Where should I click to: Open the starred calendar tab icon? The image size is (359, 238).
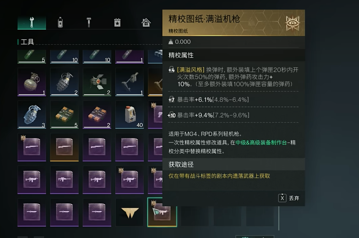click(117, 23)
